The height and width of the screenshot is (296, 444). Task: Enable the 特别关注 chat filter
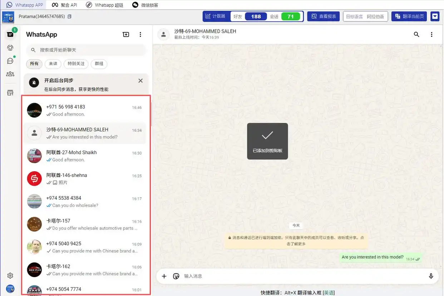coord(76,64)
